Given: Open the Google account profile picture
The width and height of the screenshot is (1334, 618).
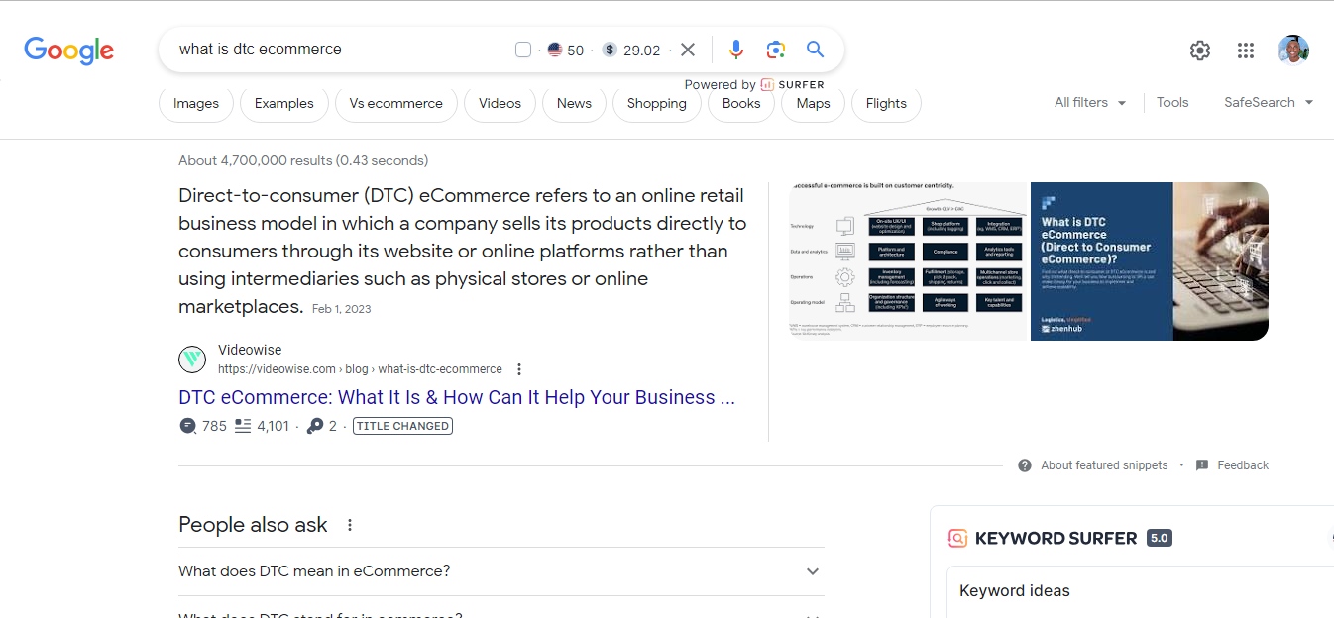Looking at the screenshot, I should pyautogui.click(x=1293, y=51).
